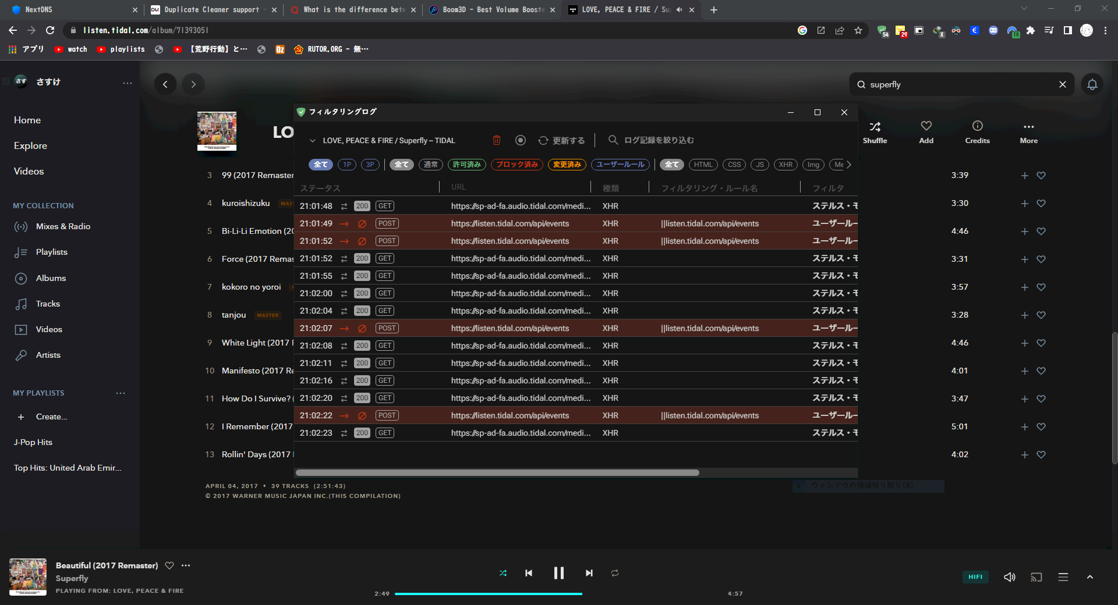Expand the LOVE, PEACE & FIRE tab selector
Viewport: 1118px width, 605px height.
pos(313,140)
